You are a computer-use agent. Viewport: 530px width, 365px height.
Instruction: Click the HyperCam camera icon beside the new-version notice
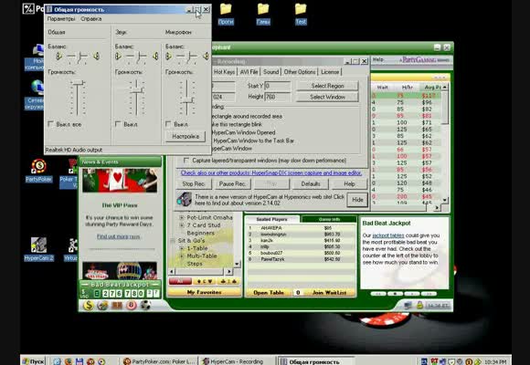coord(185,199)
